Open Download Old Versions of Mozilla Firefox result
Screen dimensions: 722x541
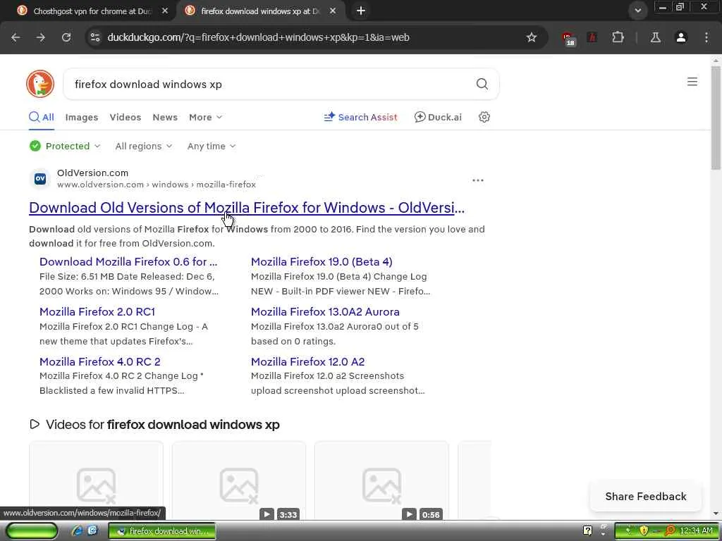click(246, 208)
